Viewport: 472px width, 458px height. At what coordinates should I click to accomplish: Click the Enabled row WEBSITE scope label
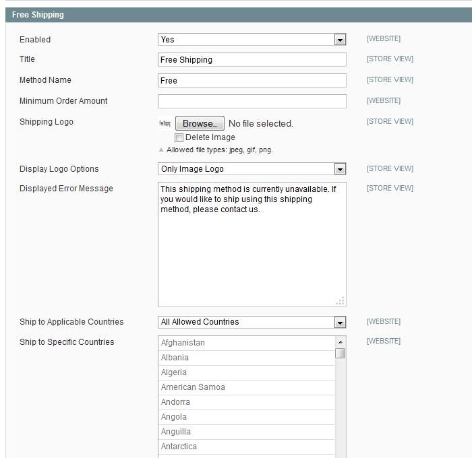tap(384, 39)
